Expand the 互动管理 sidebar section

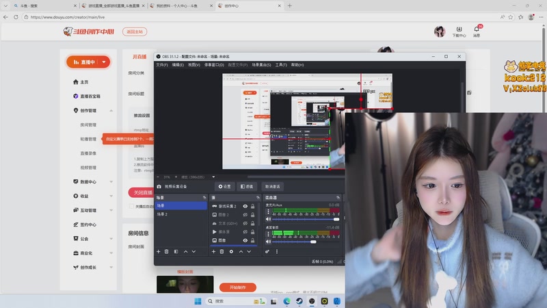(111, 210)
